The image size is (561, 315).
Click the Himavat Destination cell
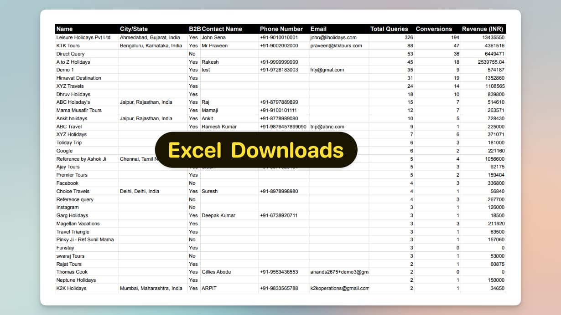pos(78,78)
